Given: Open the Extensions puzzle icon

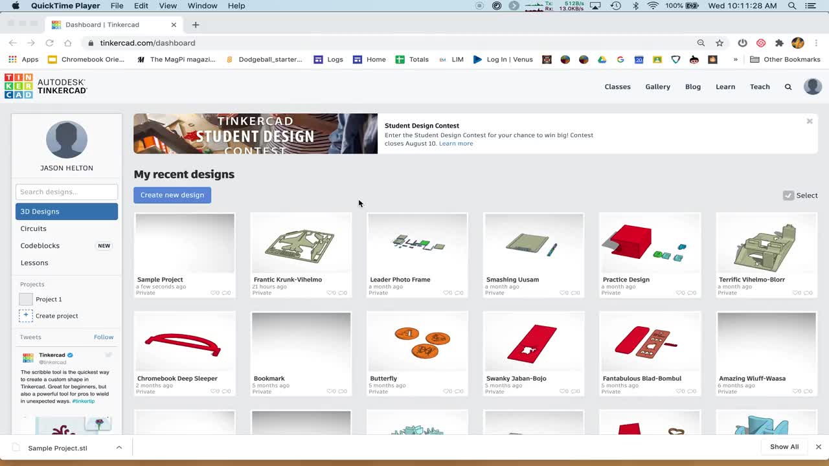Looking at the screenshot, I should [779, 43].
